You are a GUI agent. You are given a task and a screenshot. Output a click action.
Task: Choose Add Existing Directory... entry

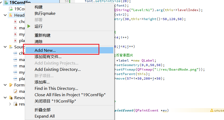58,70
